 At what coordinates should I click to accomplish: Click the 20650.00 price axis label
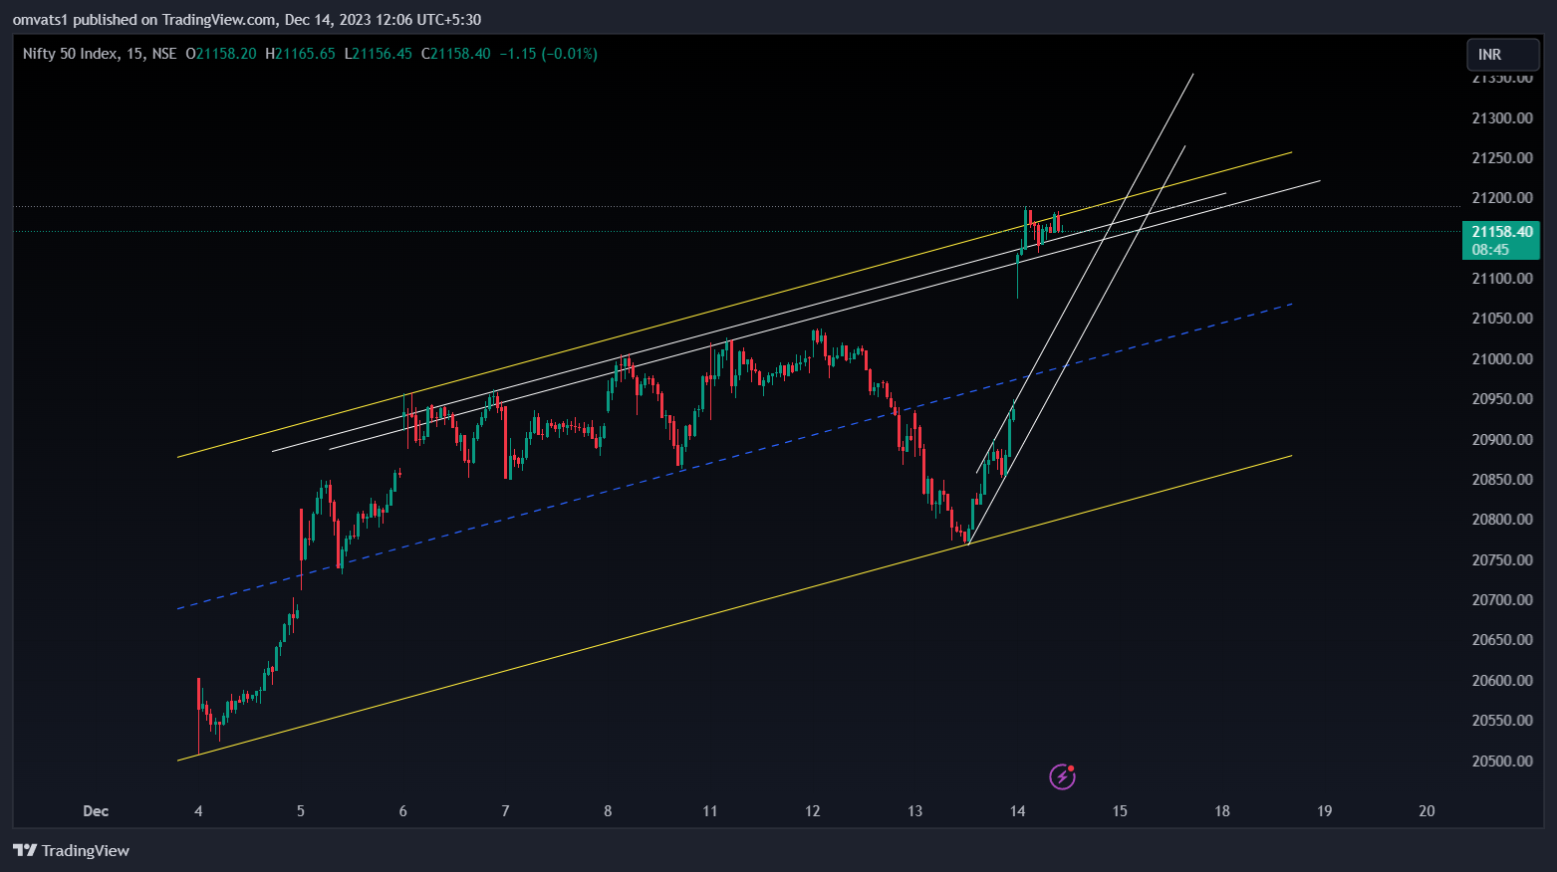click(1502, 639)
